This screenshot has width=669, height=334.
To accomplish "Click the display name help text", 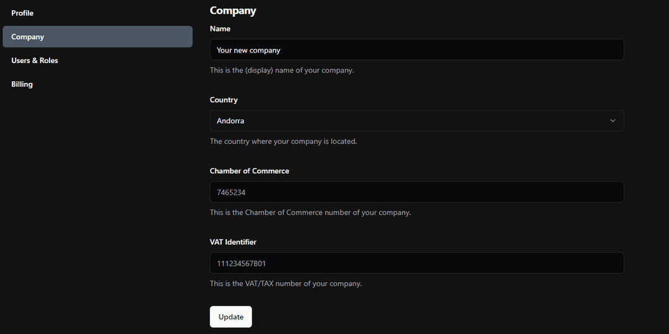I will click(282, 71).
